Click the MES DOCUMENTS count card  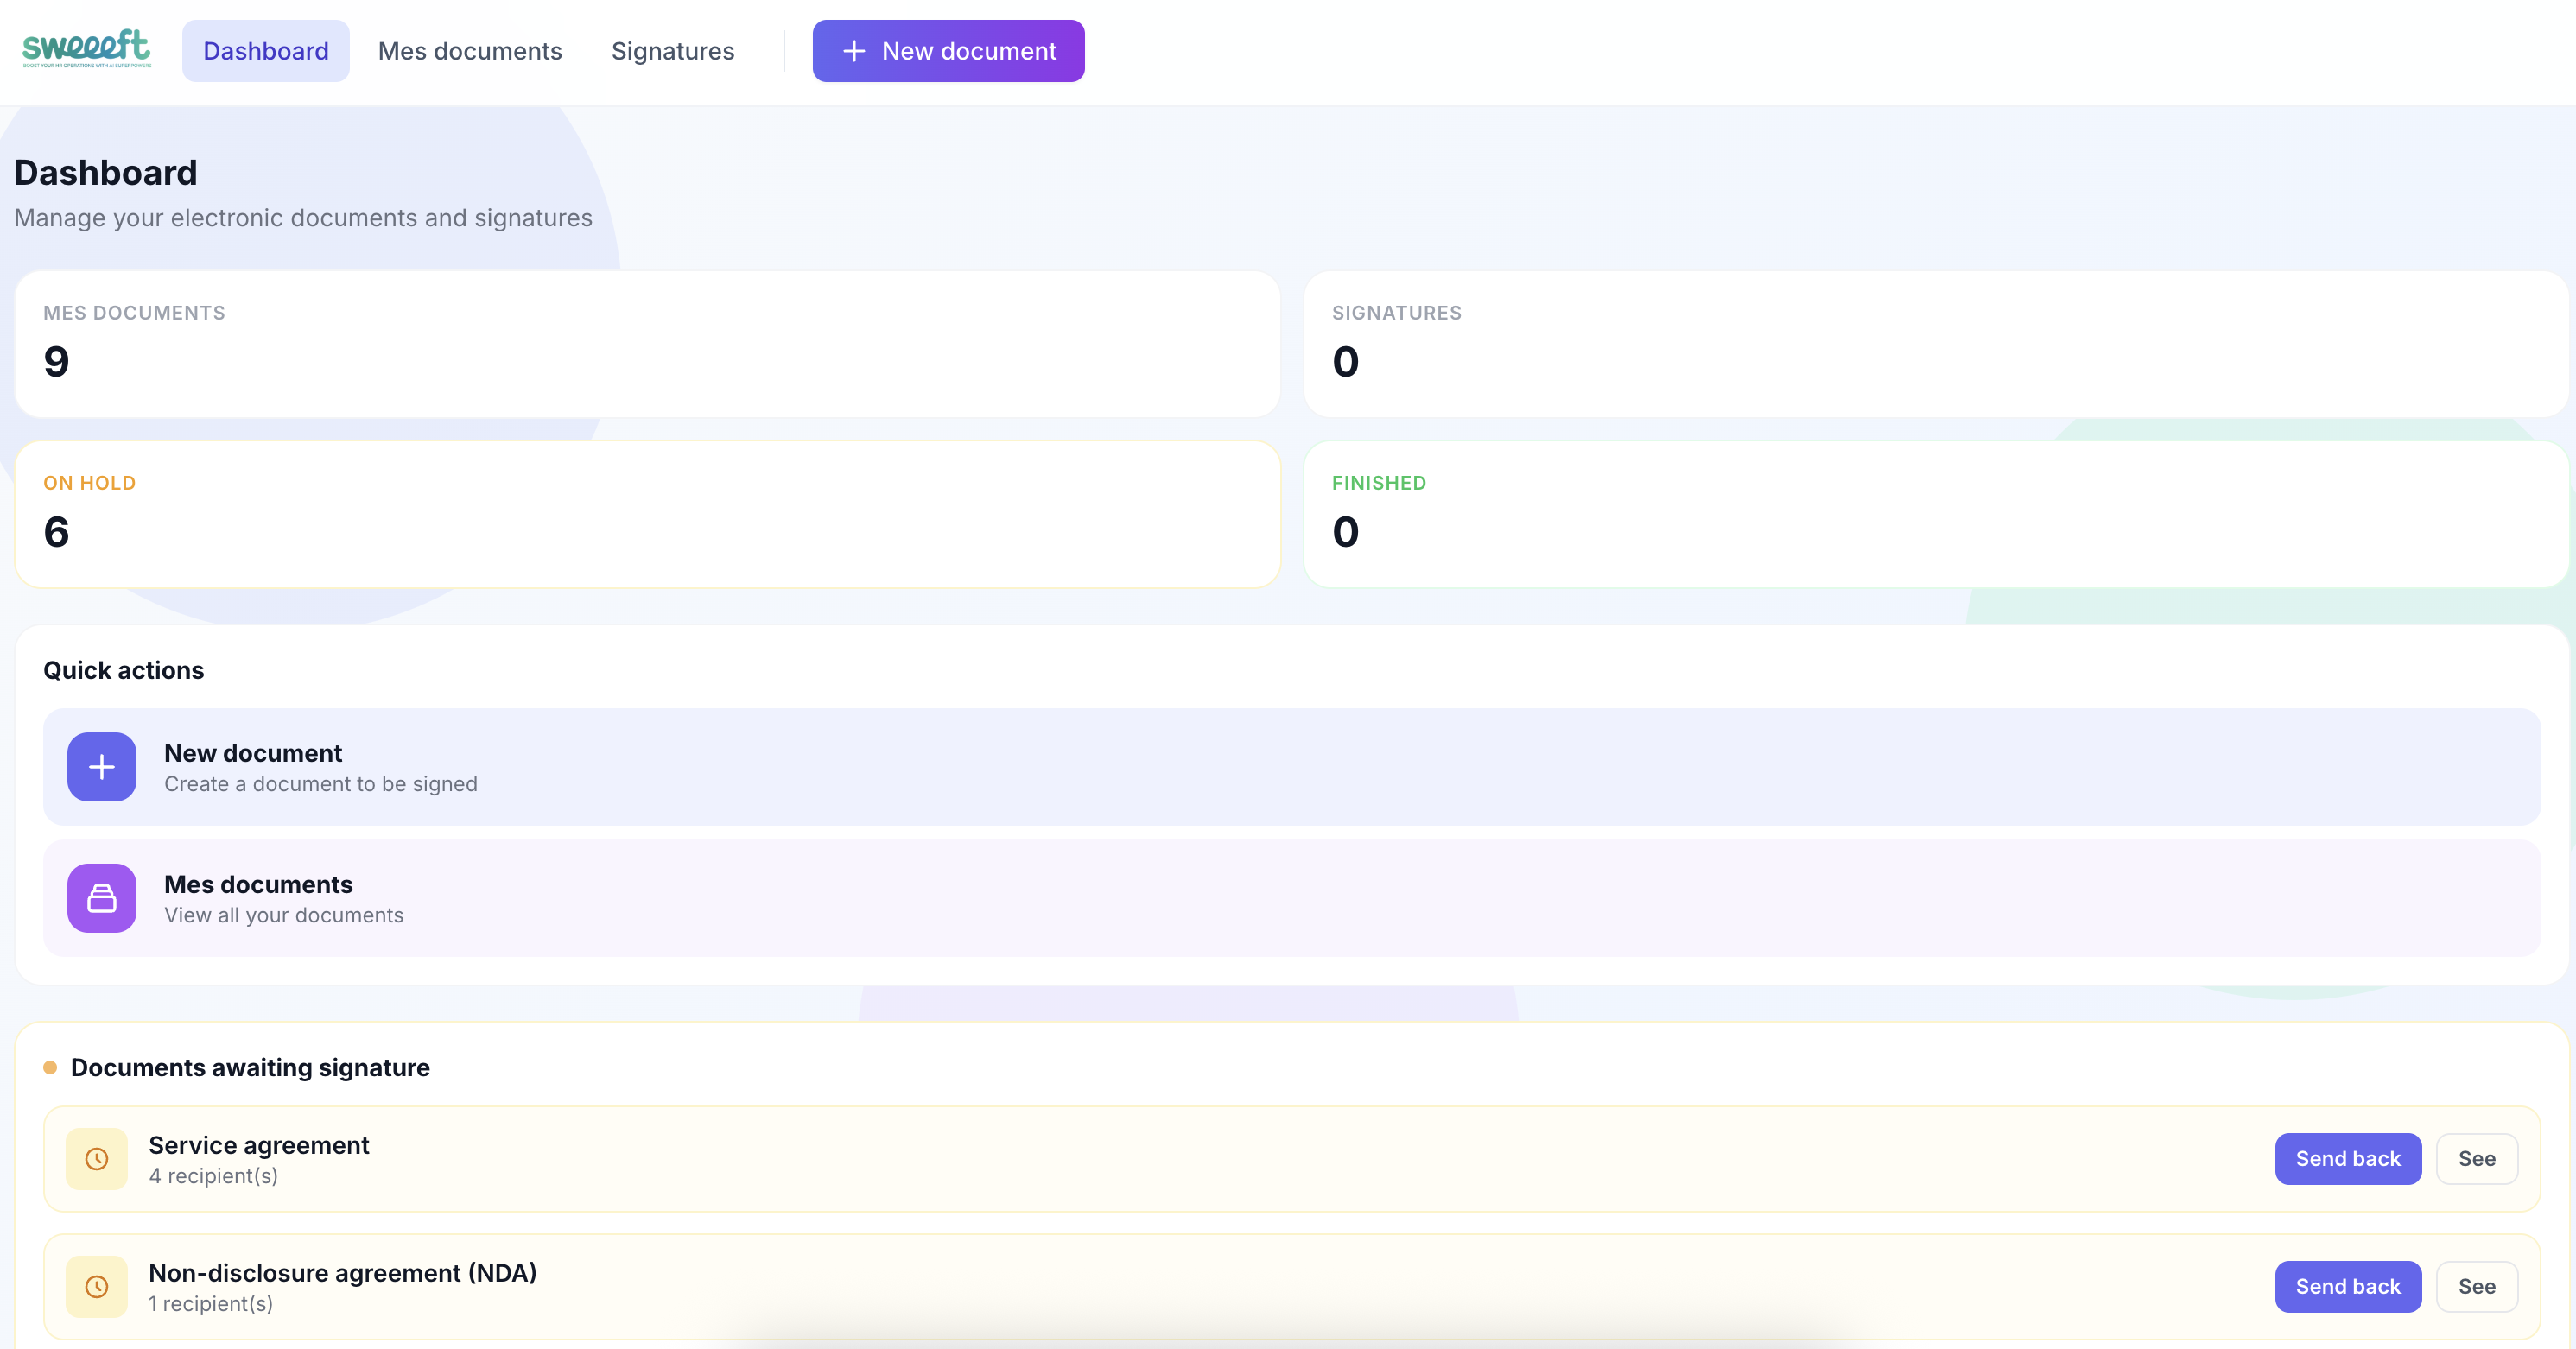coord(647,344)
